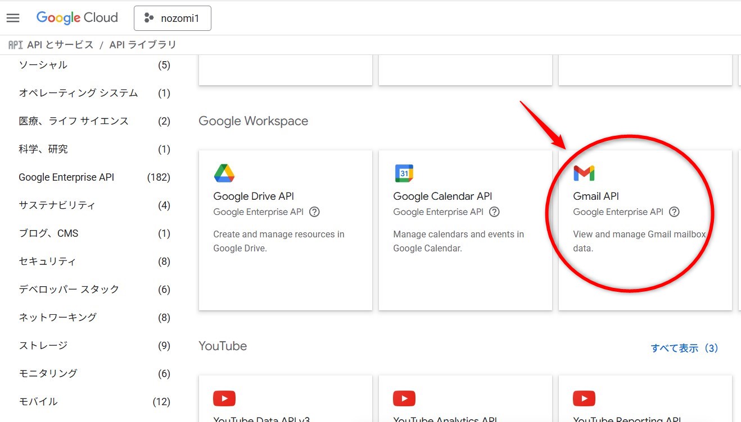The width and height of the screenshot is (741, 422).
Task: Select the セキュリティ category filter
Action: (x=47, y=262)
